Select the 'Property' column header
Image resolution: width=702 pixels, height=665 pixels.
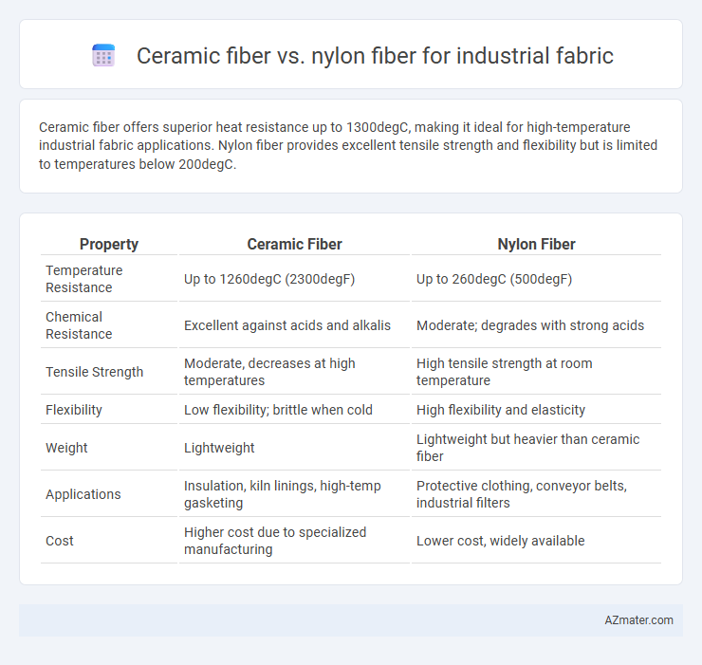109,244
